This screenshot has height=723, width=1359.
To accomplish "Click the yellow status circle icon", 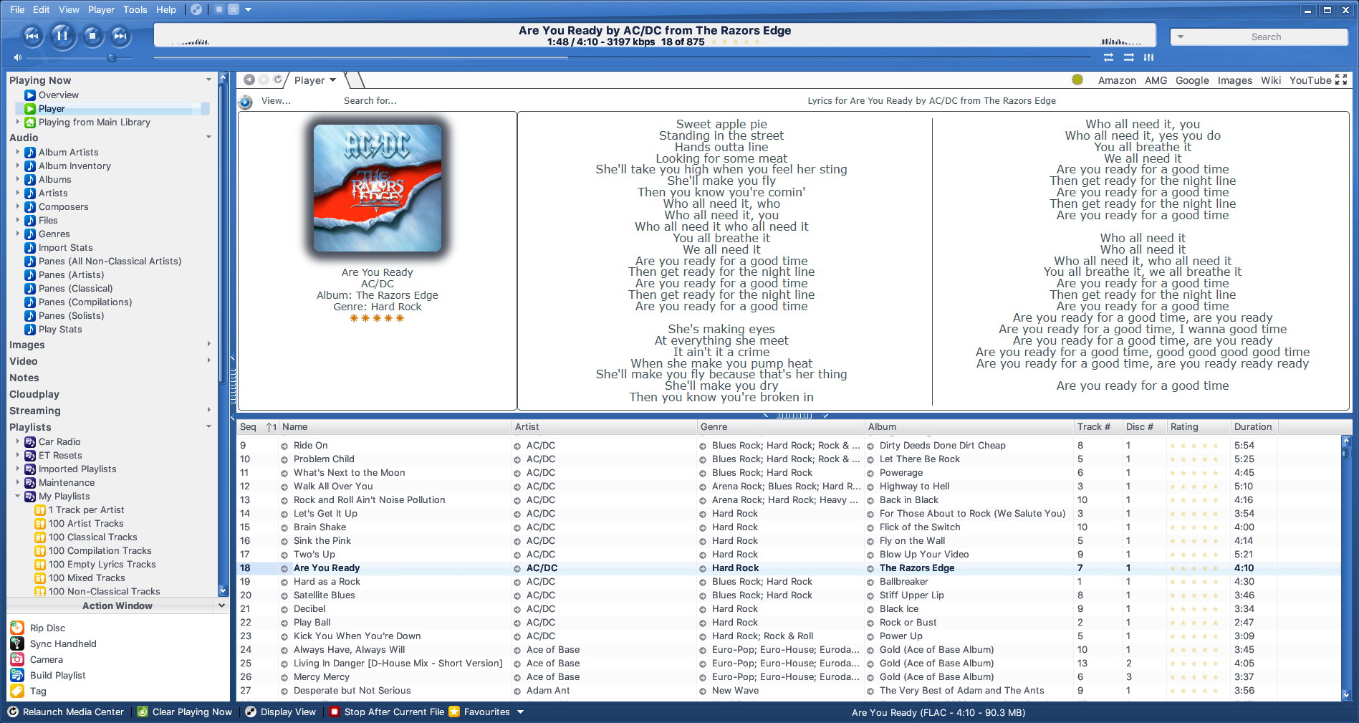I will tap(1077, 80).
